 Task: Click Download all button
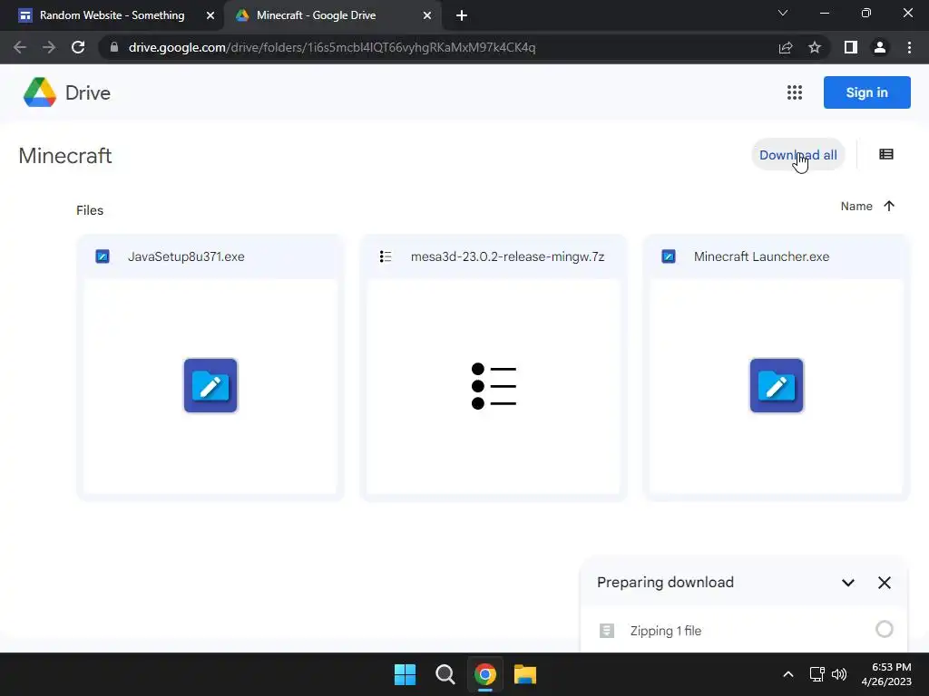[798, 154]
